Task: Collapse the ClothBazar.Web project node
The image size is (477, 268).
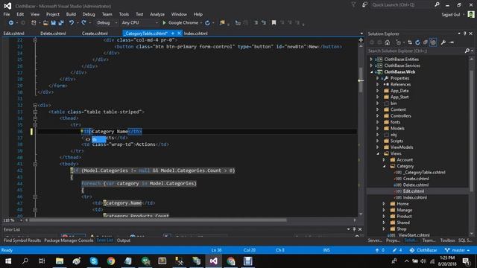Action: coord(371,72)
